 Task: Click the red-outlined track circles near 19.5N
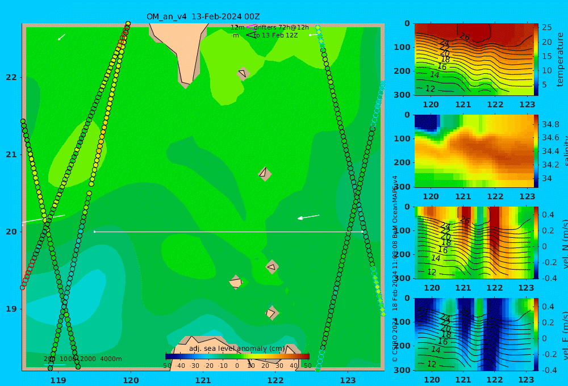click(28, 274)
